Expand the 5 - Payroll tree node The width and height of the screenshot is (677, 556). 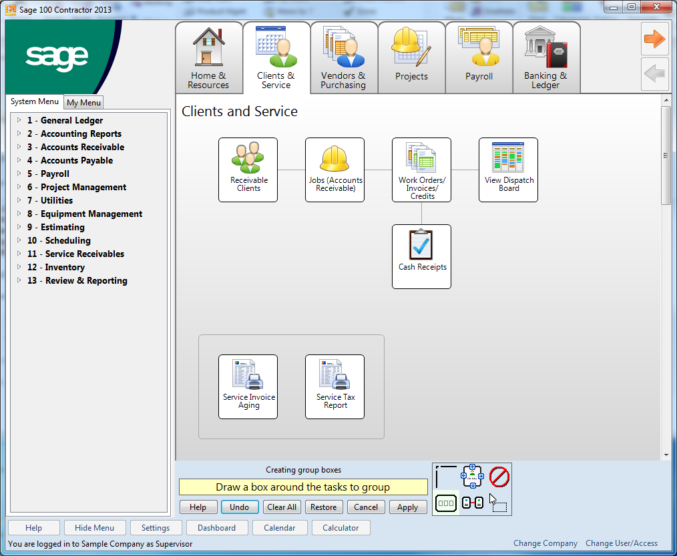tap(19, 174)
